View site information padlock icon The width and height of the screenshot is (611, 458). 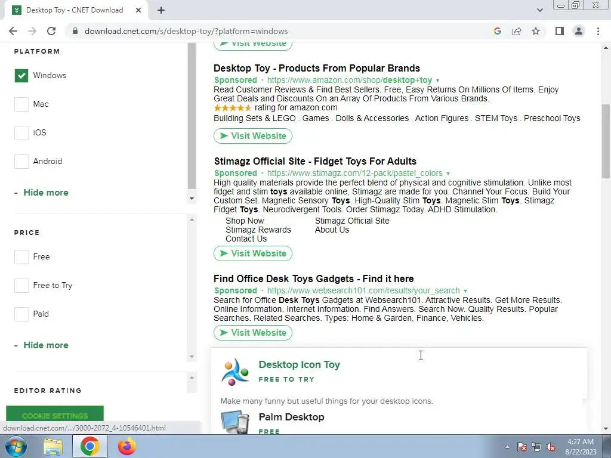[75, 31]
